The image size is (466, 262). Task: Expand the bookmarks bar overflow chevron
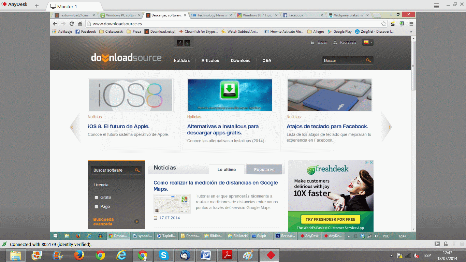(411, 31)
